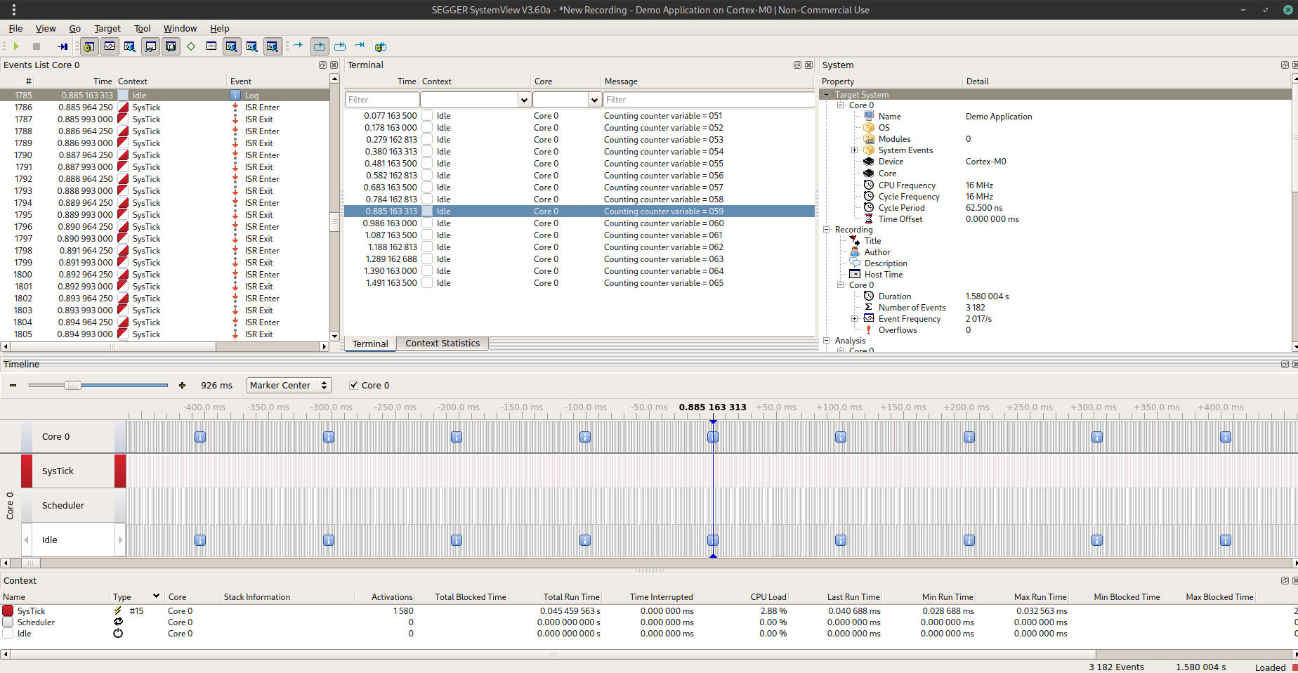Click the Activations column header

(392, 597)
